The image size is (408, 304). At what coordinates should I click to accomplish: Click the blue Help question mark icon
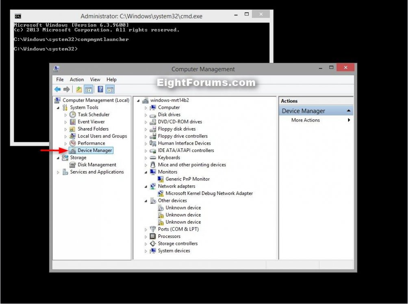[100, 90]
